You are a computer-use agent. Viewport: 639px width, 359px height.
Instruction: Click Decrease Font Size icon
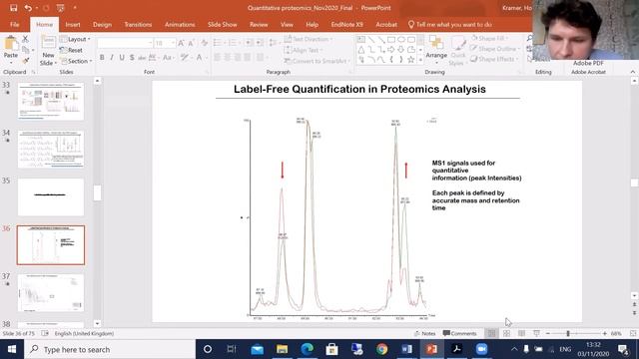click(191, 43)
